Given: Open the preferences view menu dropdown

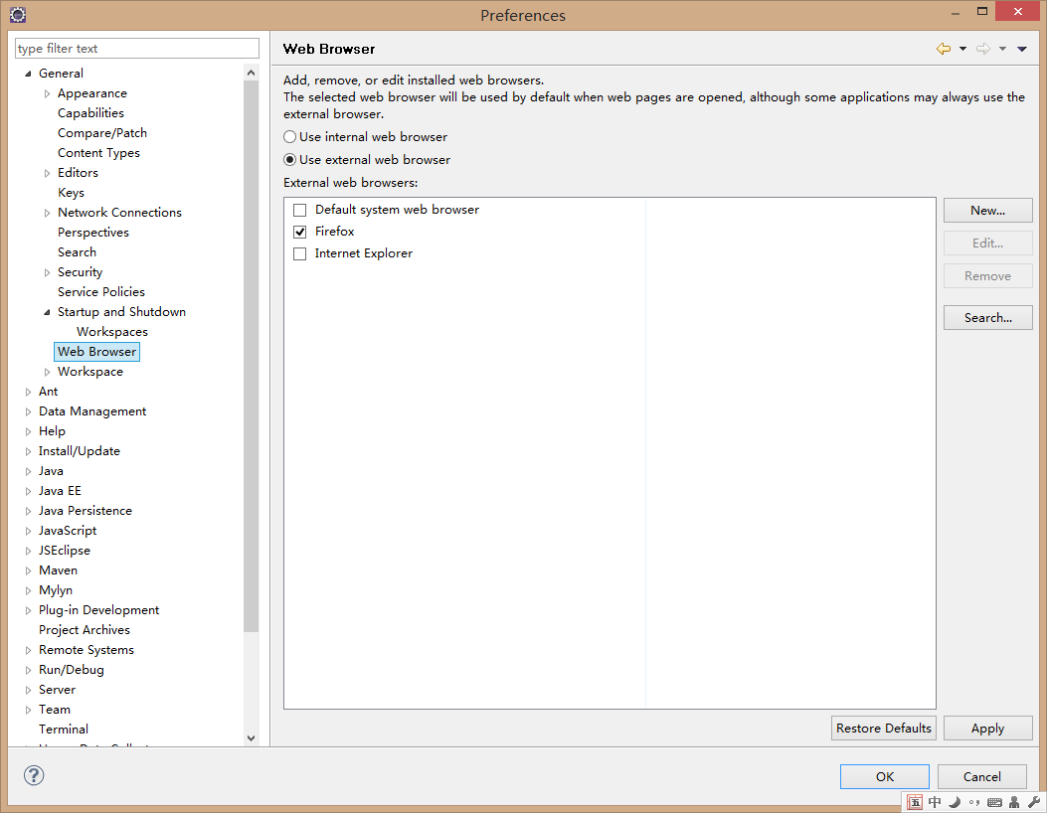Looking at the screenshot, I should coord(1022,49).
